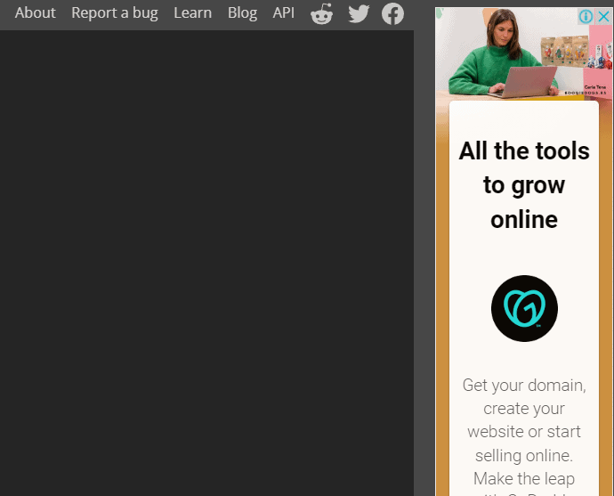
Task: Open the Report a bug link
Action: [115, 13]
